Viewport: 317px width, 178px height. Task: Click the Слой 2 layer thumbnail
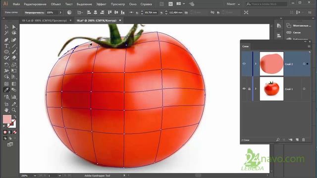[x=271, y=64]
